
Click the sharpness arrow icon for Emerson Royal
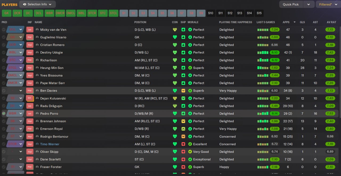tap(183, 129)
